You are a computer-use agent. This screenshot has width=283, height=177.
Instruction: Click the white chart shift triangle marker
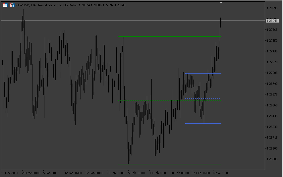pos(221,3)
